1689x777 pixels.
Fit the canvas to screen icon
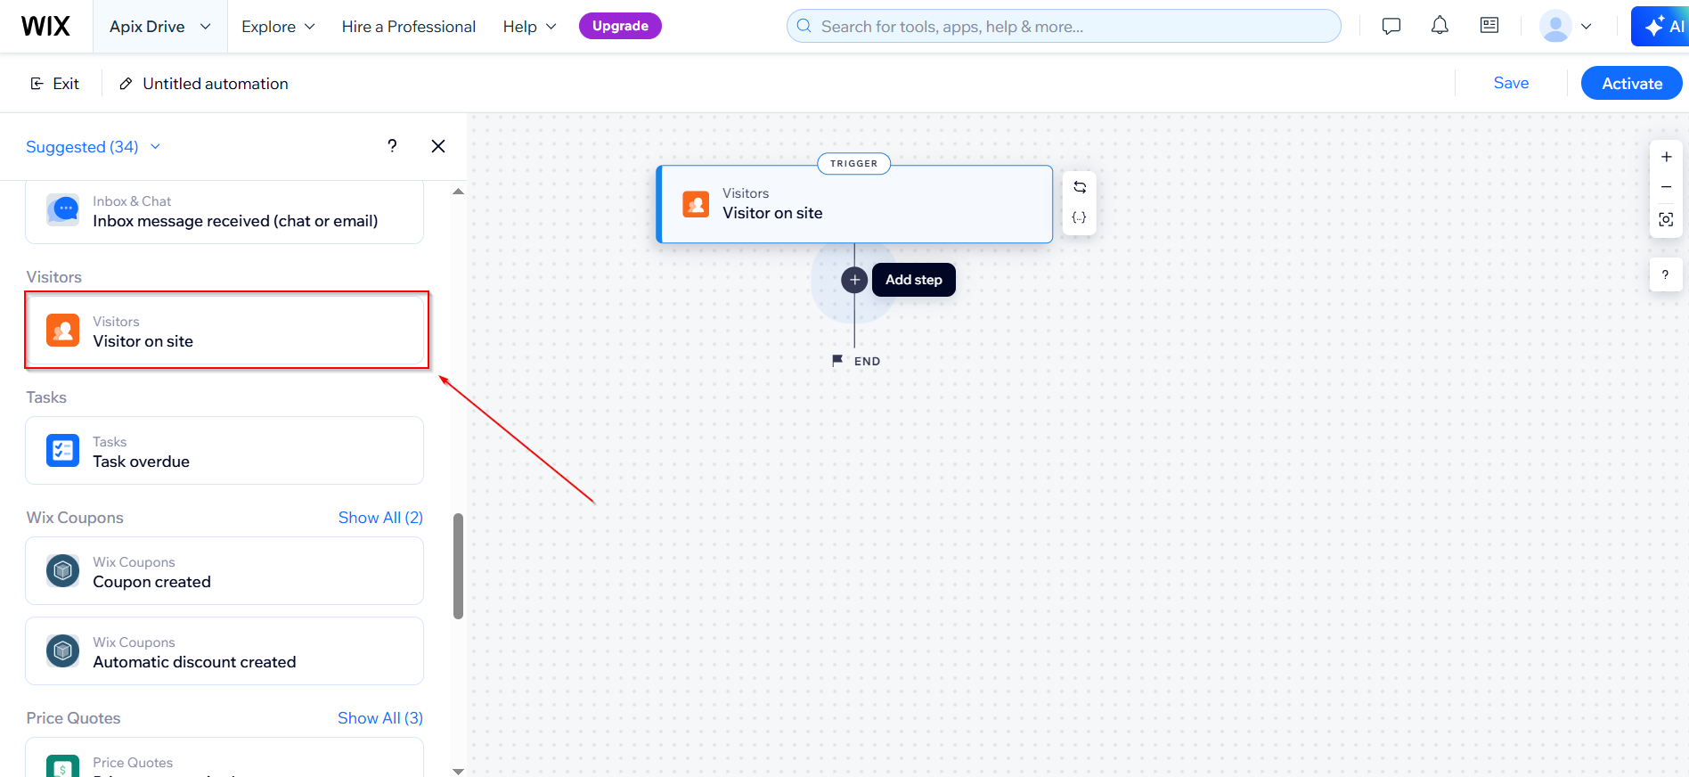pos(1666,219)
